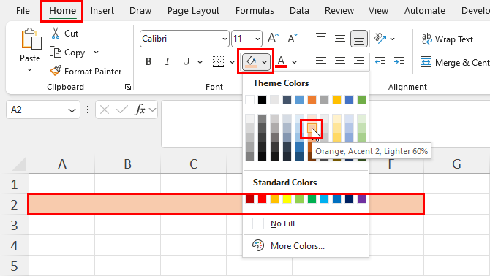Align text right in the cell
This screenshot has height=276, width=490.
[x=359, y=62]
